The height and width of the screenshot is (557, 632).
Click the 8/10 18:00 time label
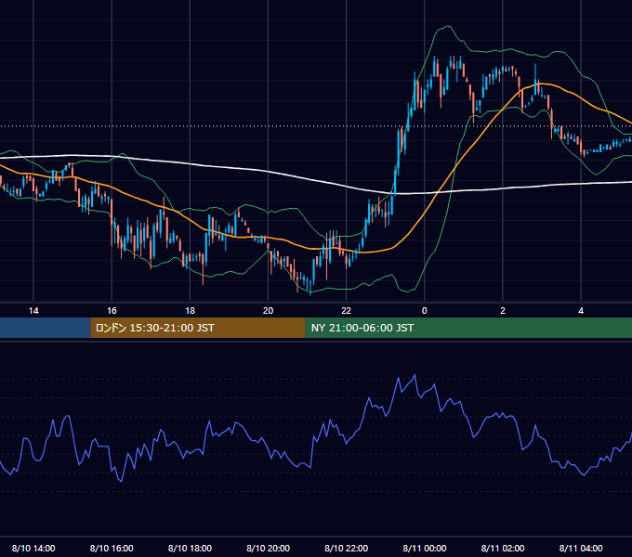tap(190, 548)
